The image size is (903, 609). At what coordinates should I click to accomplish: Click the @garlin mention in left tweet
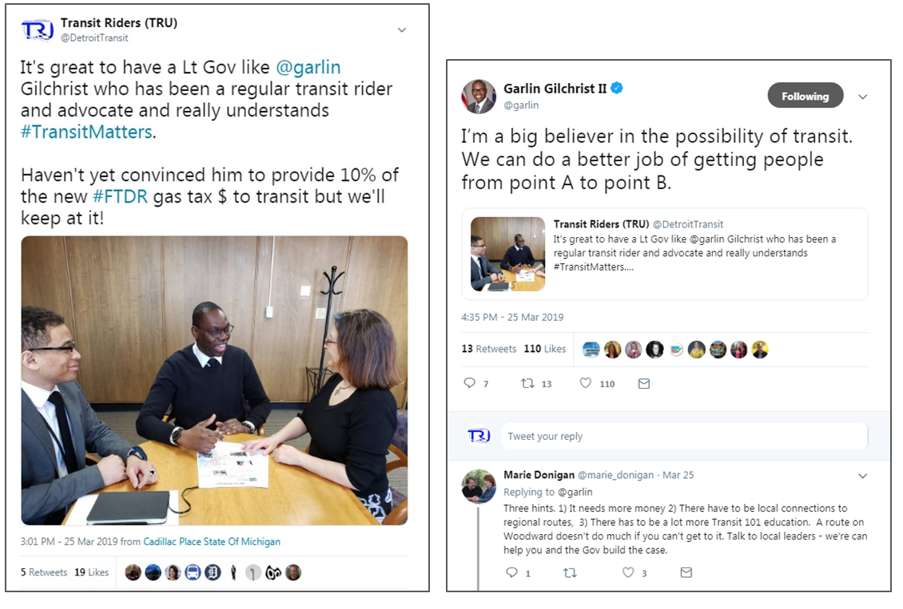click(308, 68)
